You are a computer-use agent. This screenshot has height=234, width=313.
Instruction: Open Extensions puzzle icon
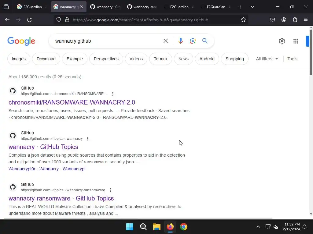[x=295, y=20]
